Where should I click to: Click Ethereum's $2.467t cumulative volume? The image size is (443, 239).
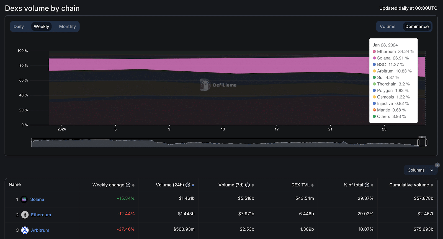point(425,214)
